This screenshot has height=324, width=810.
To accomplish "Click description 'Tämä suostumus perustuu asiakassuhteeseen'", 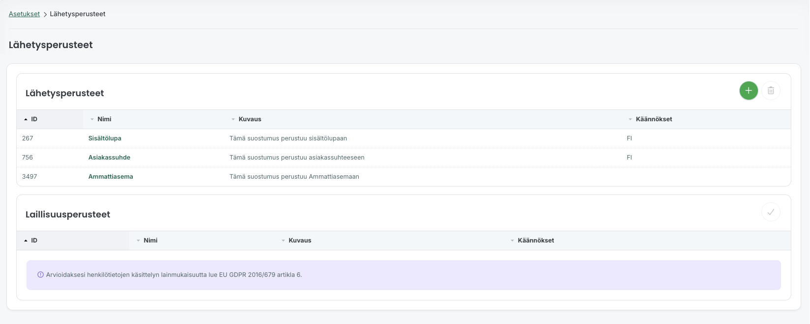I will tap(297, 158).
